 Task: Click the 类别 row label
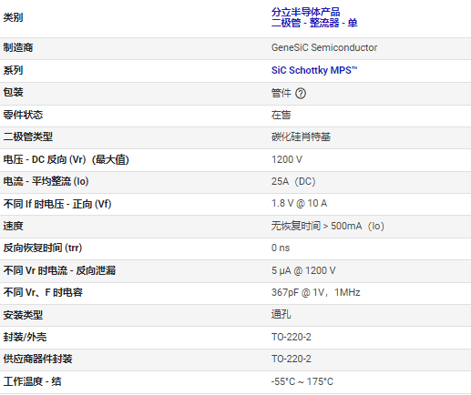(13, 17)
